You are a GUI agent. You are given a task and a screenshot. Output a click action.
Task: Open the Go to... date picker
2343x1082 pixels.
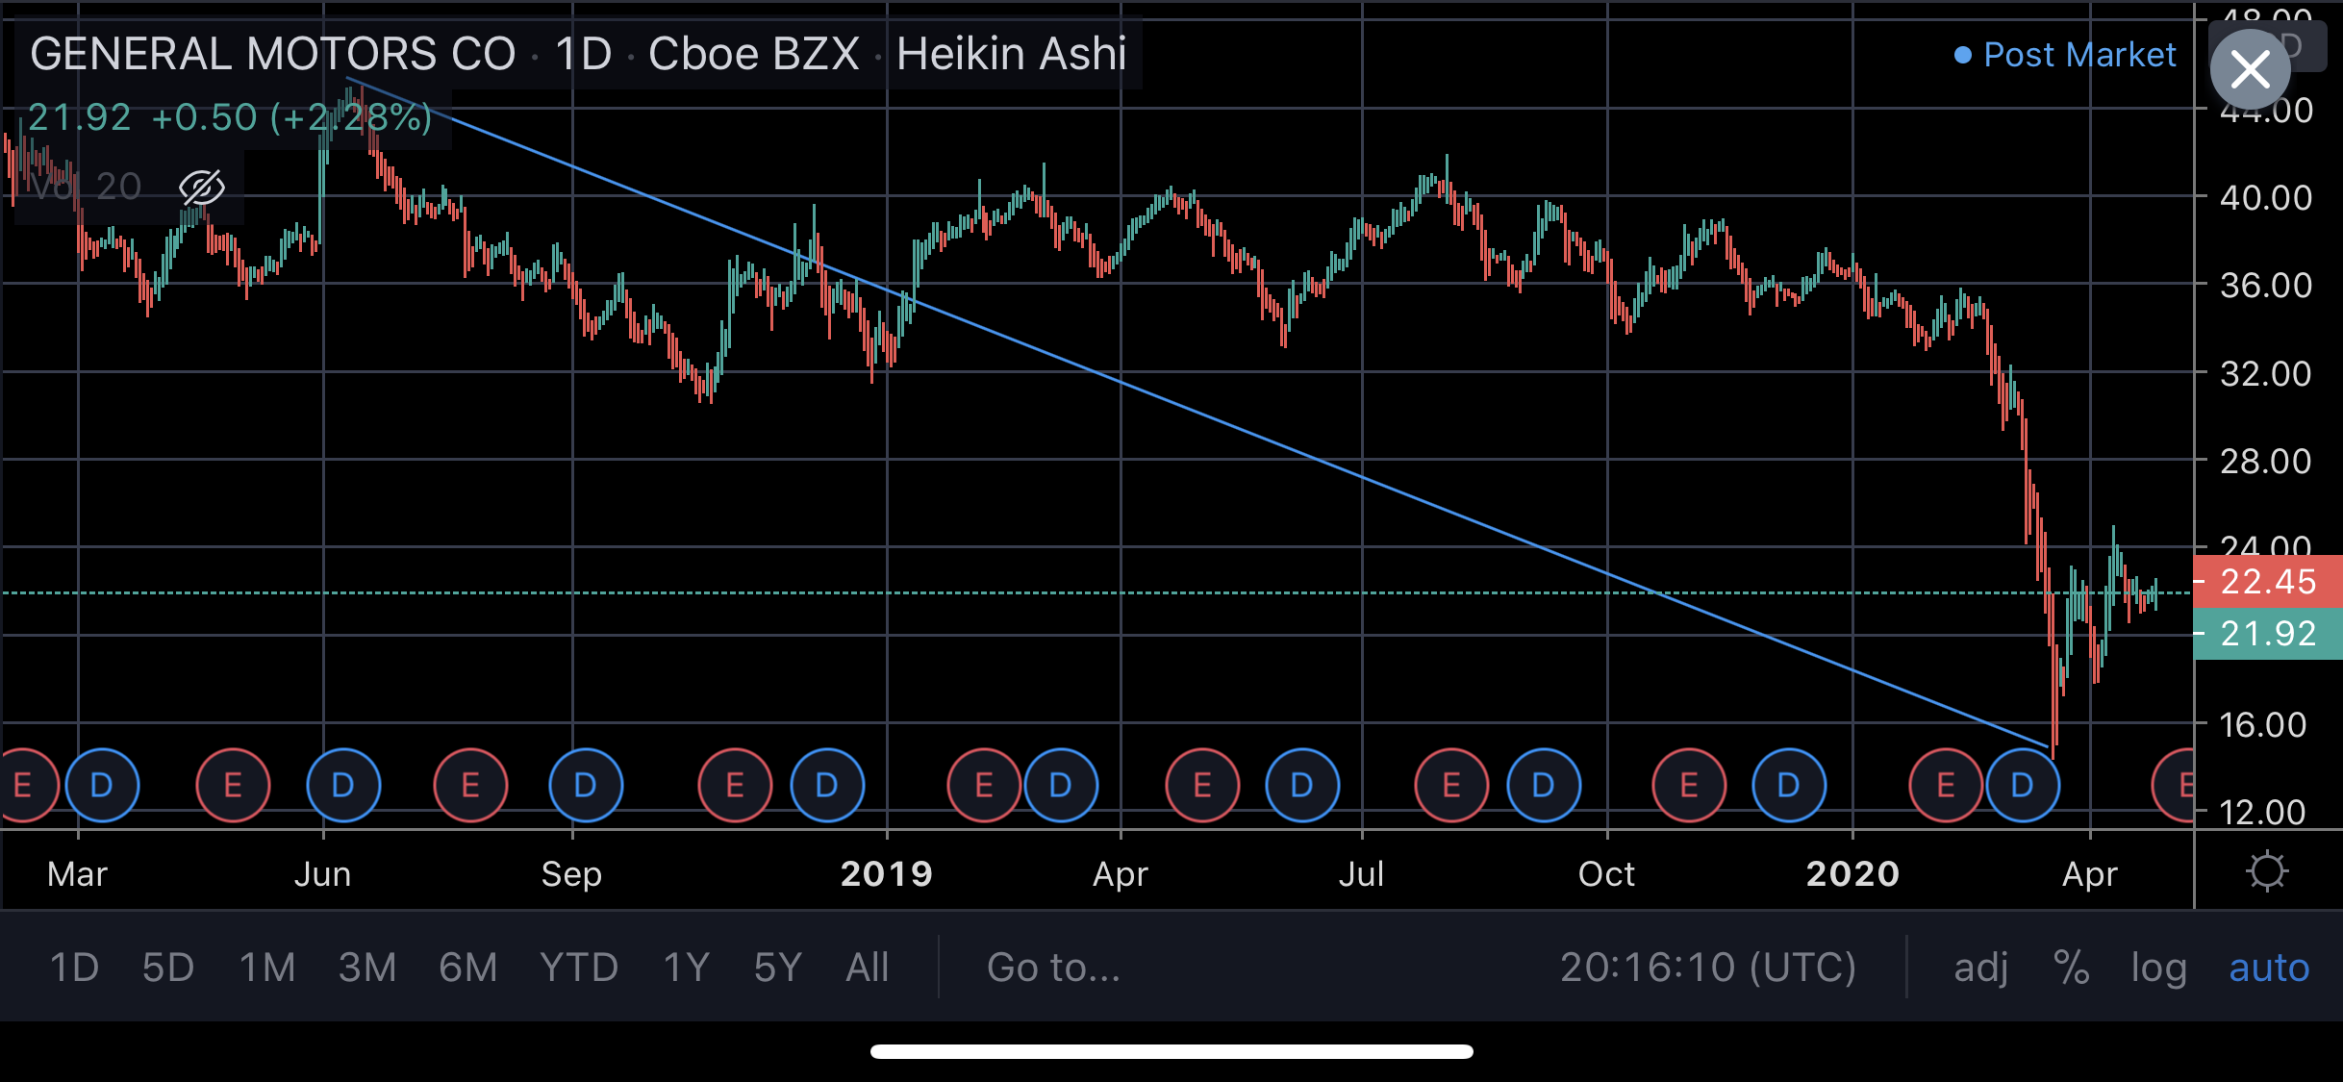click(1053, 968)
